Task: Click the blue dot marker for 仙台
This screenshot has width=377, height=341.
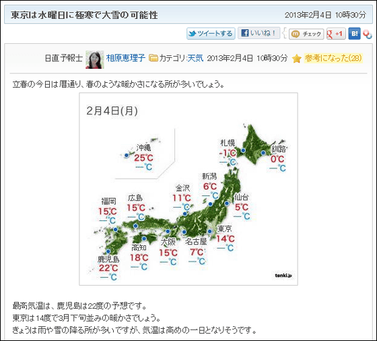Action: click(227, 204)
